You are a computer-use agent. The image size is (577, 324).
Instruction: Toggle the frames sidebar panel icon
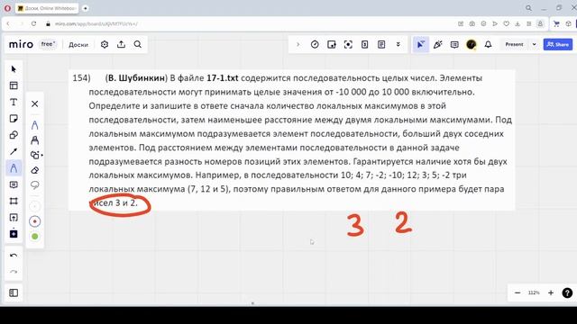pyautogui.click(x=14, y=292)
